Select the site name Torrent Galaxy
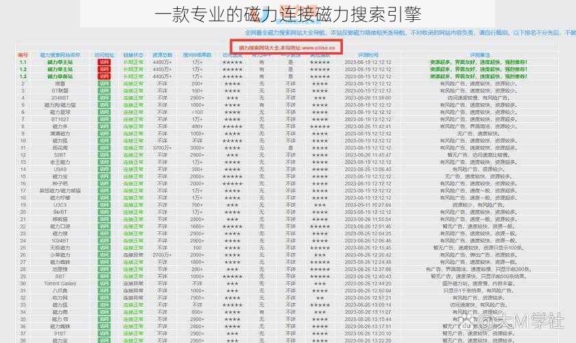The height and width of the screenshot is (343, 576). point(60,283)
